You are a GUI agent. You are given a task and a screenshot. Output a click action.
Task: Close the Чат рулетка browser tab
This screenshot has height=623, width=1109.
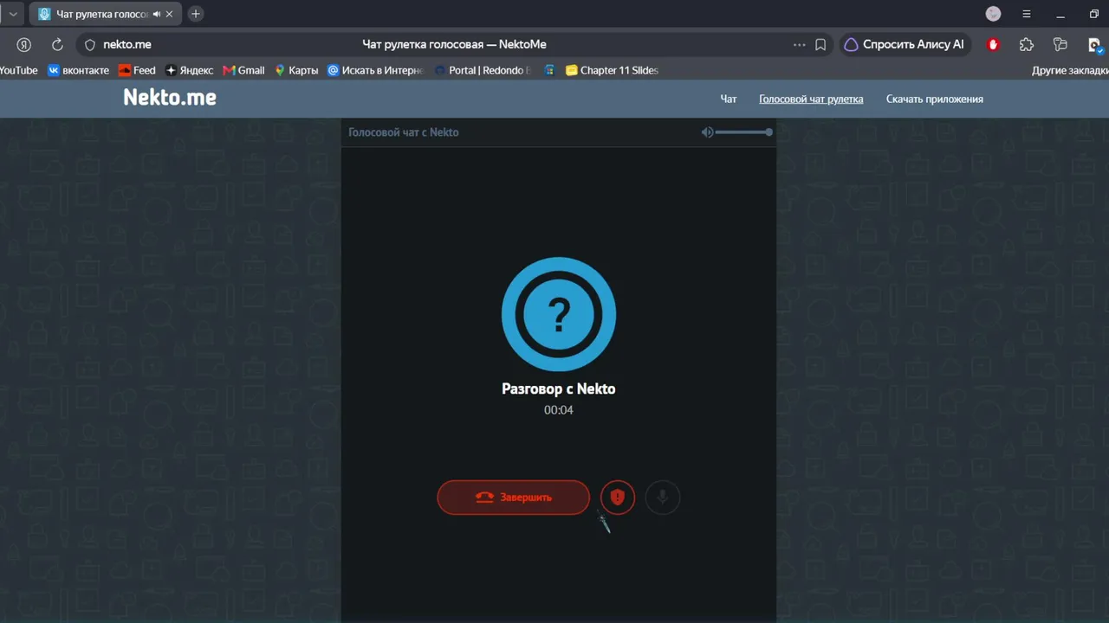(170, 14)
